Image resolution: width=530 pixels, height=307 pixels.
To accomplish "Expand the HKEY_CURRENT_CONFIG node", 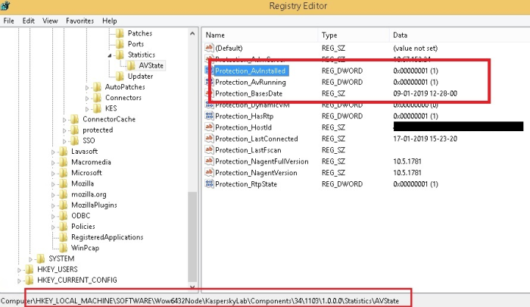I will click(x=20, y=280).
